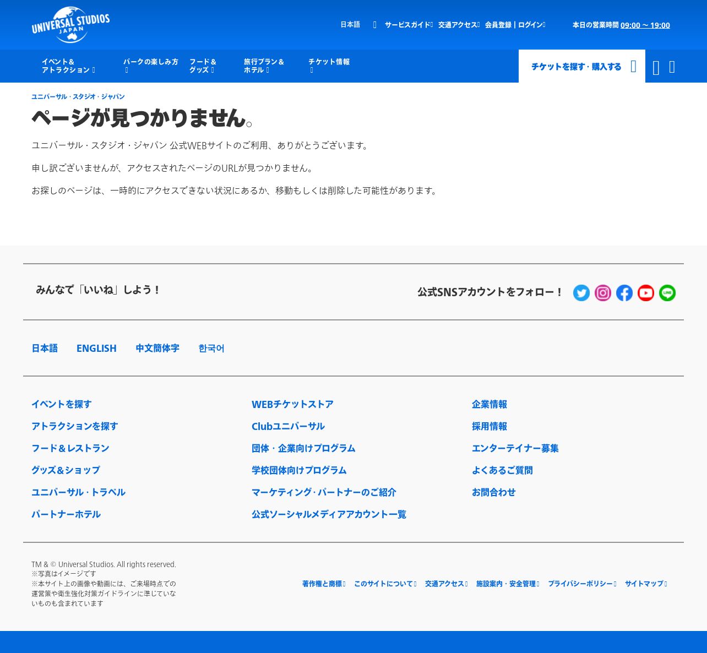Open the LINE social account icon
This screenshot has height=653, width=707.
click(667, 293)
